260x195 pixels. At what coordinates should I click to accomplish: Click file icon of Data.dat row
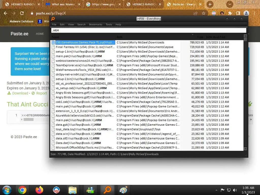(x=53, y=143)
